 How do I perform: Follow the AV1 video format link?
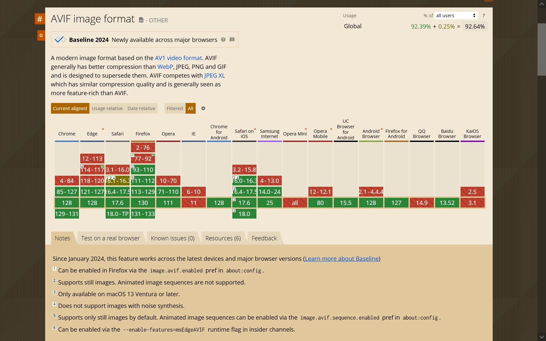point(178,58)
